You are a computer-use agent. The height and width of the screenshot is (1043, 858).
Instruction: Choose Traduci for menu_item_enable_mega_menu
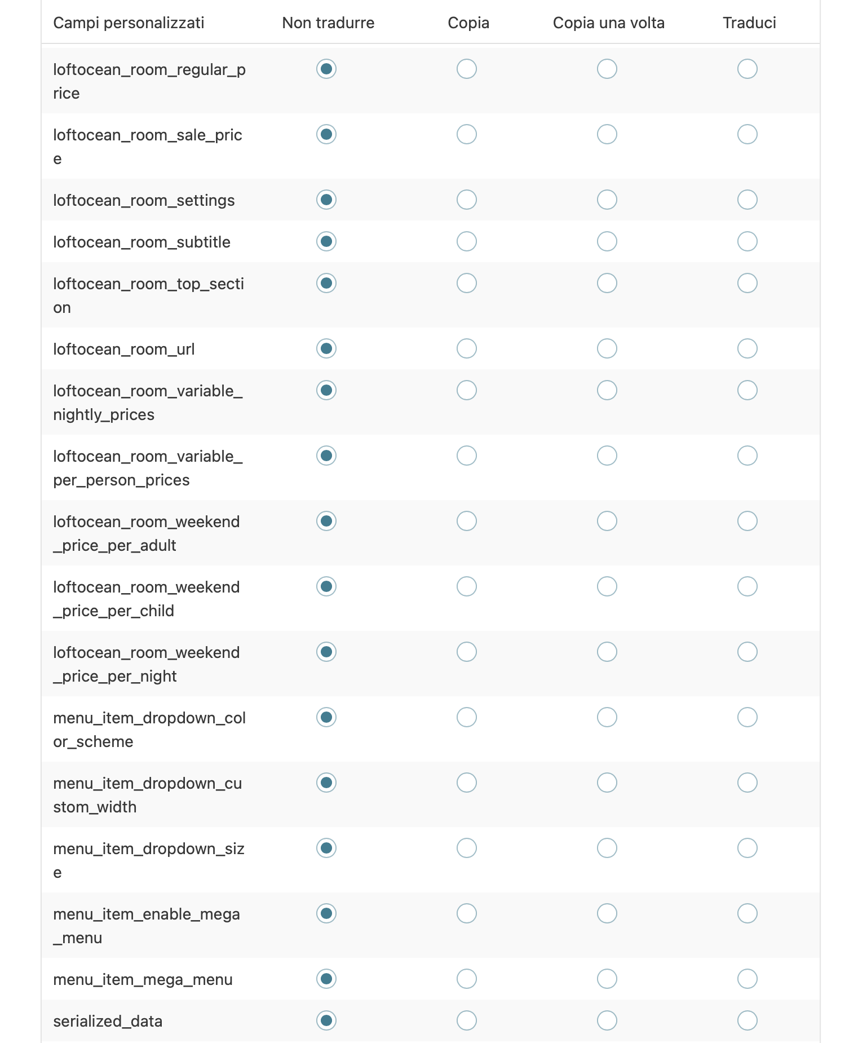[x=748, y=913]
